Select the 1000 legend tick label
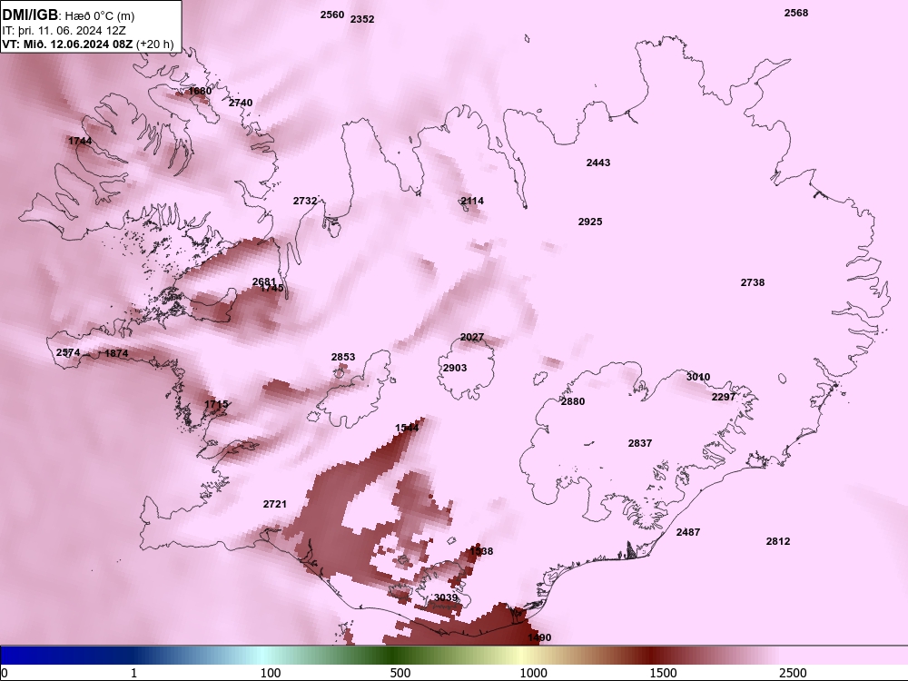Screen dimensions: 908x681 533,673
